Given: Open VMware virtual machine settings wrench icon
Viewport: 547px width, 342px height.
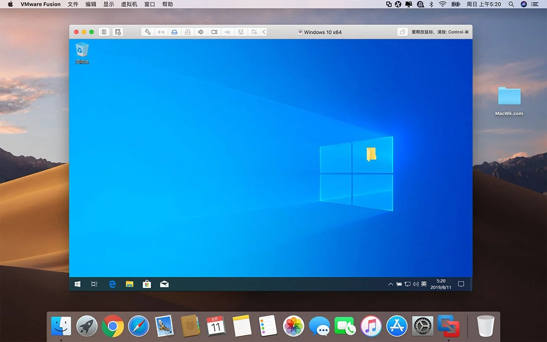Looking at the screenshot, I should coord(147,32).
